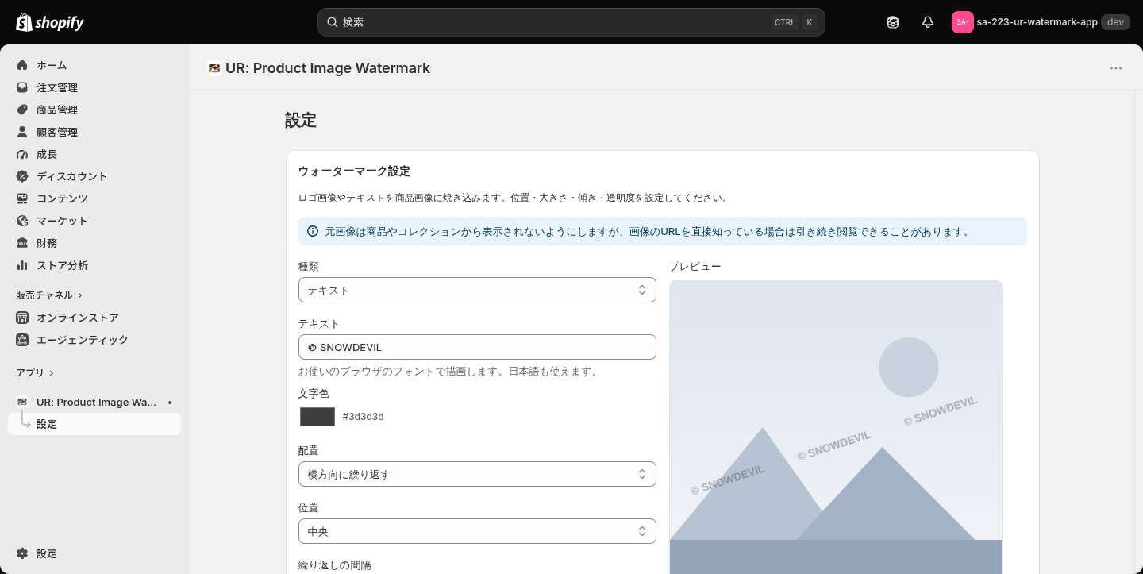Click the watermark preview image

(835, 427)
